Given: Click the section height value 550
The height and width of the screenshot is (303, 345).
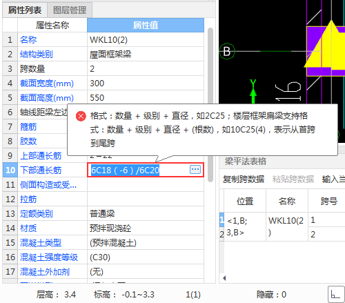Looking at the screenshot, I should (146, 98).
